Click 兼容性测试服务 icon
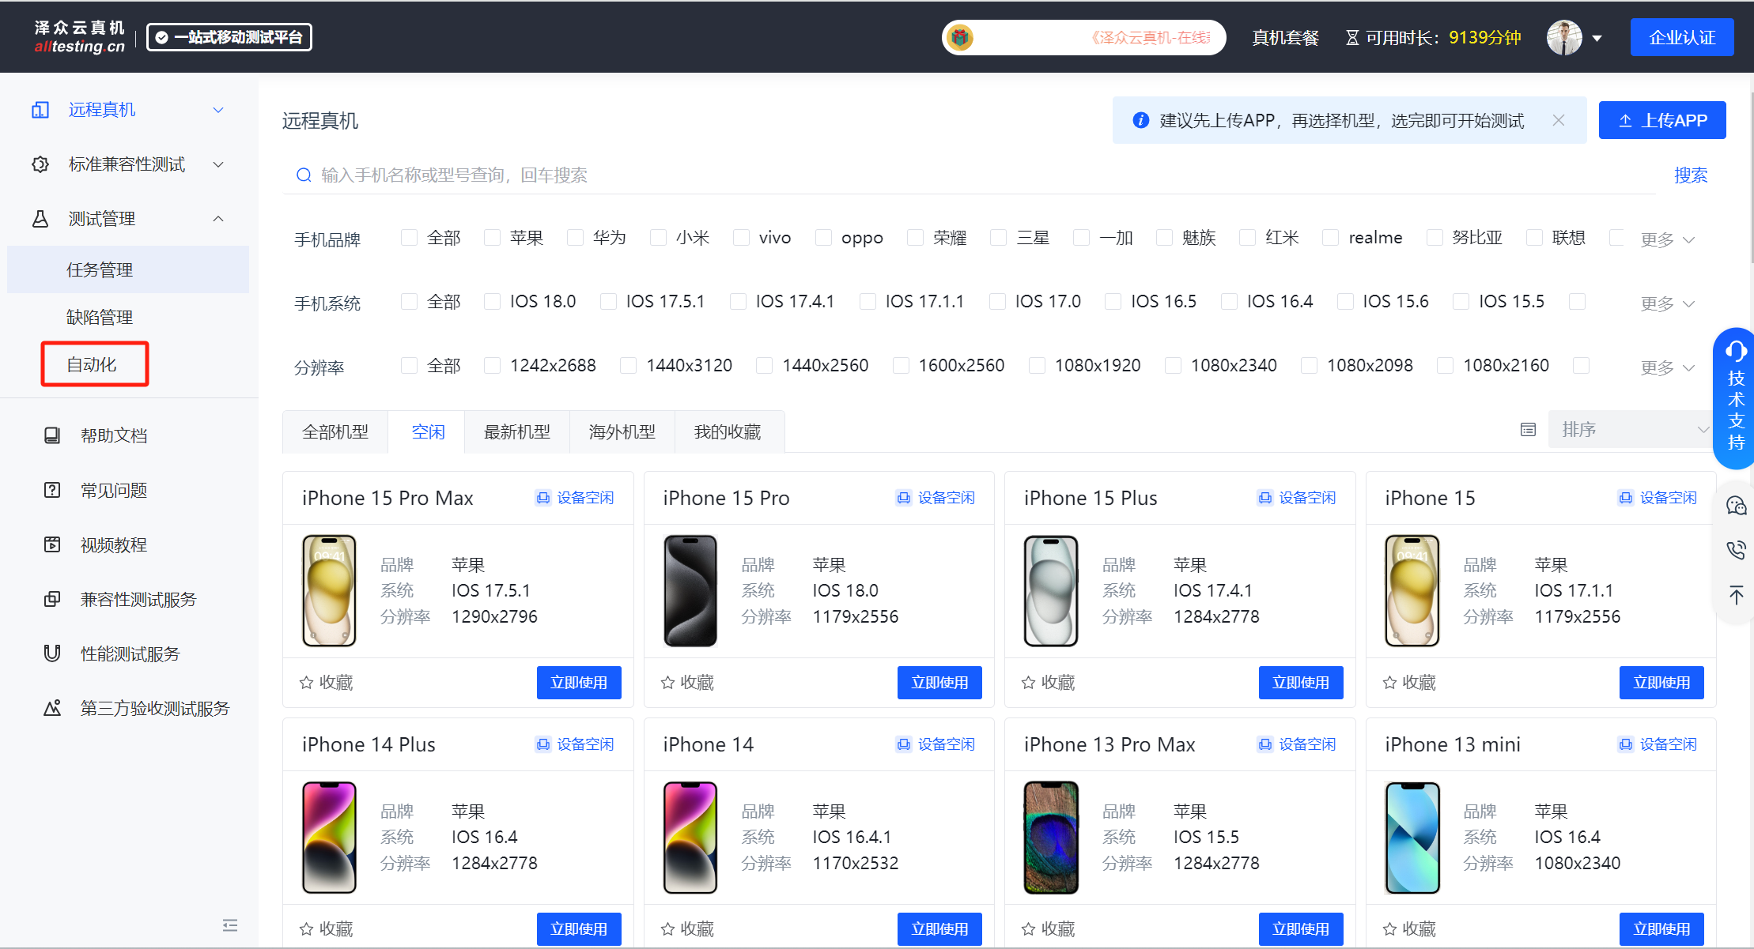Screen dimensions: 1754x949 (52, 599)
